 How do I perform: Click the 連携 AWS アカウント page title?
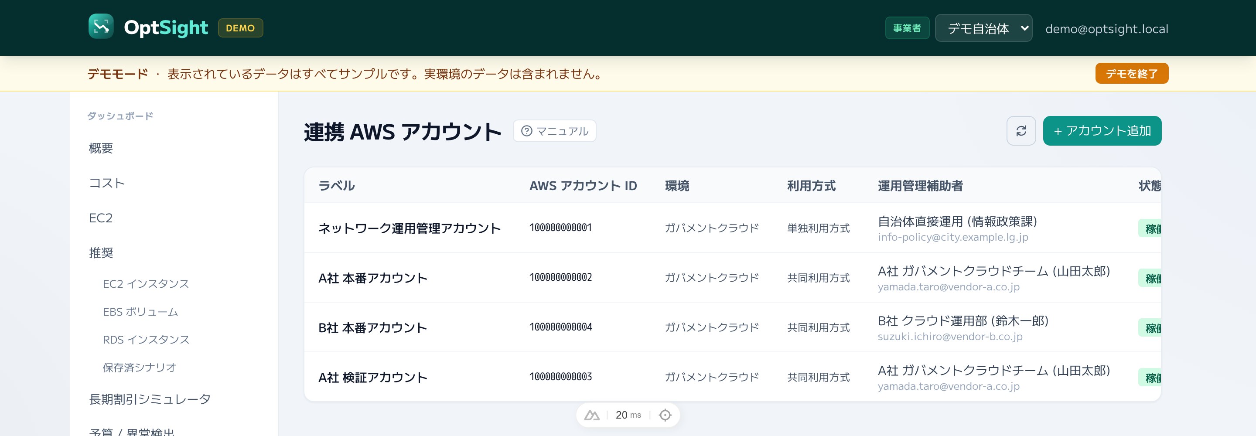(402, 132)
